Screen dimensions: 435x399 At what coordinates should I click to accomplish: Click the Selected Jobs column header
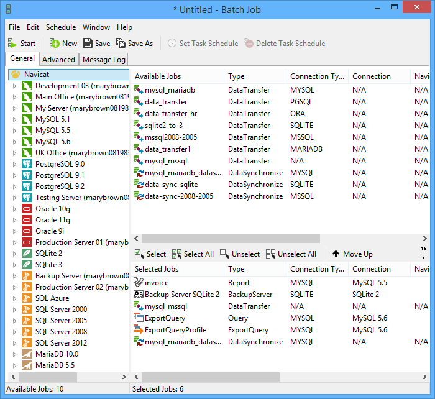(x=178, y=269)
